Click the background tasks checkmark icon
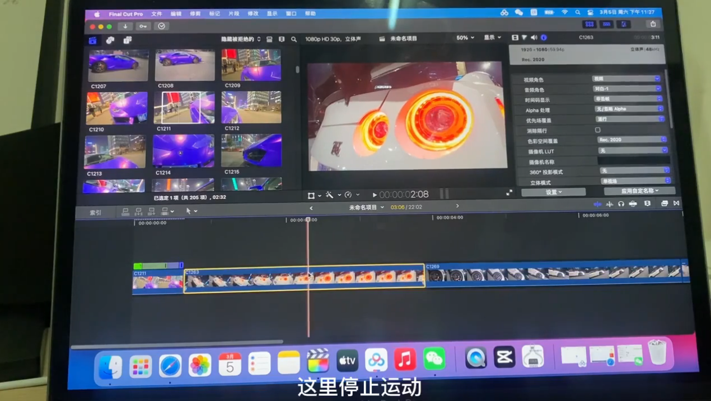The width and height of the screenshot is (711, 401). point(161,26)
